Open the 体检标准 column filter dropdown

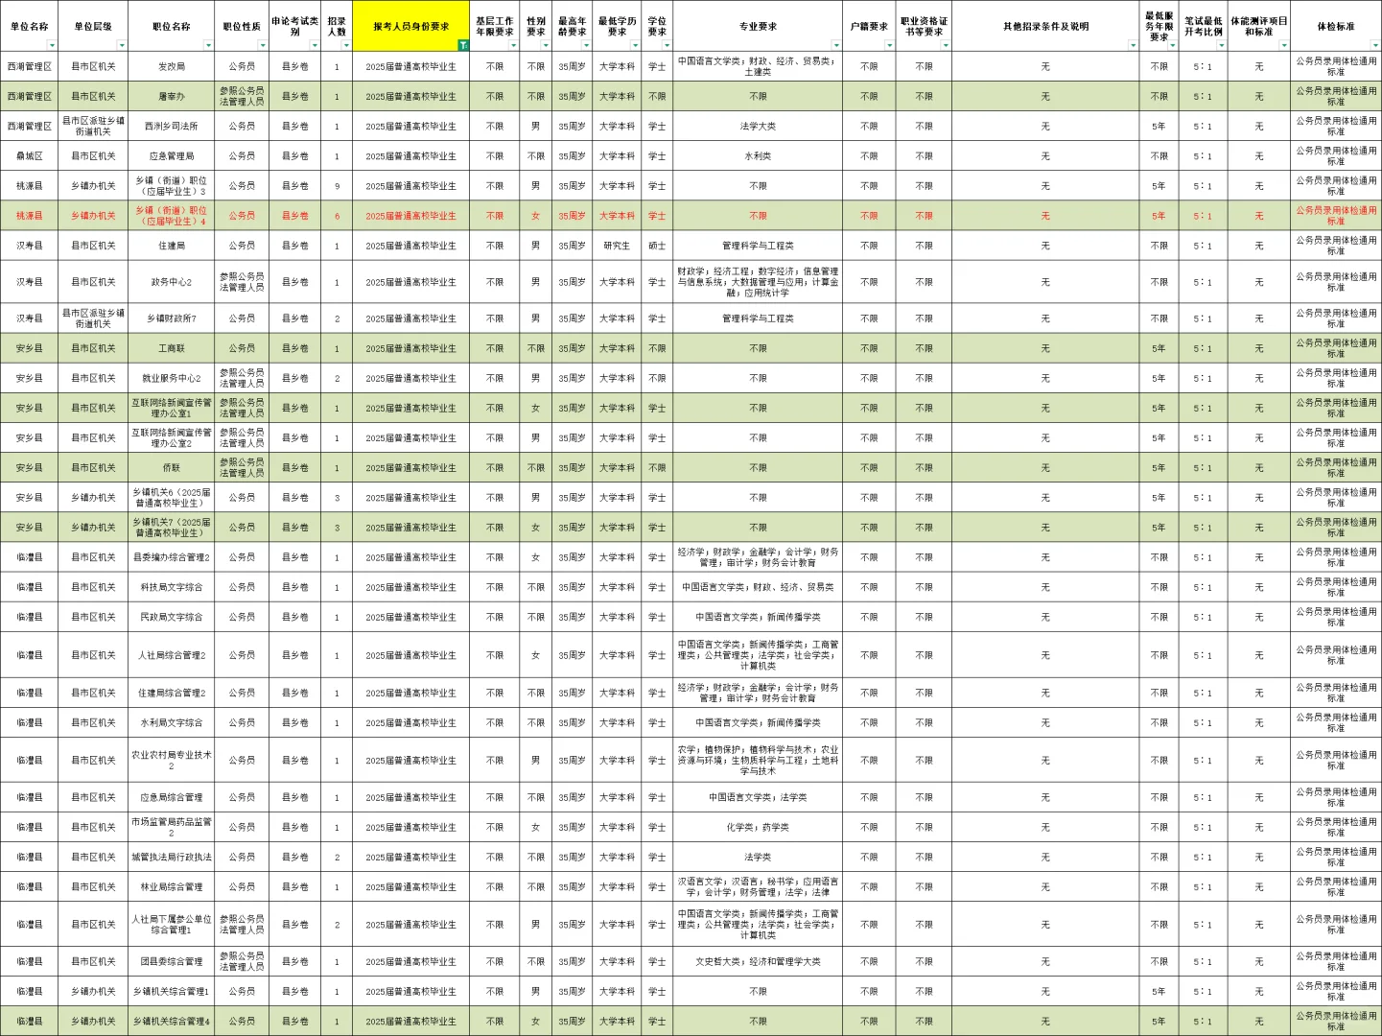tap(1375, 45)
